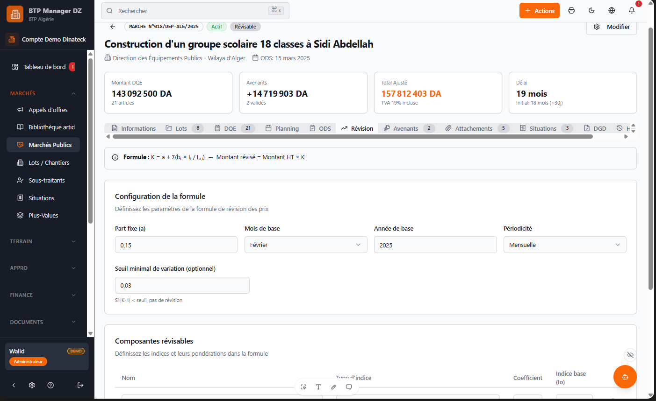Switch to the Planning tab

coord(282,128)
